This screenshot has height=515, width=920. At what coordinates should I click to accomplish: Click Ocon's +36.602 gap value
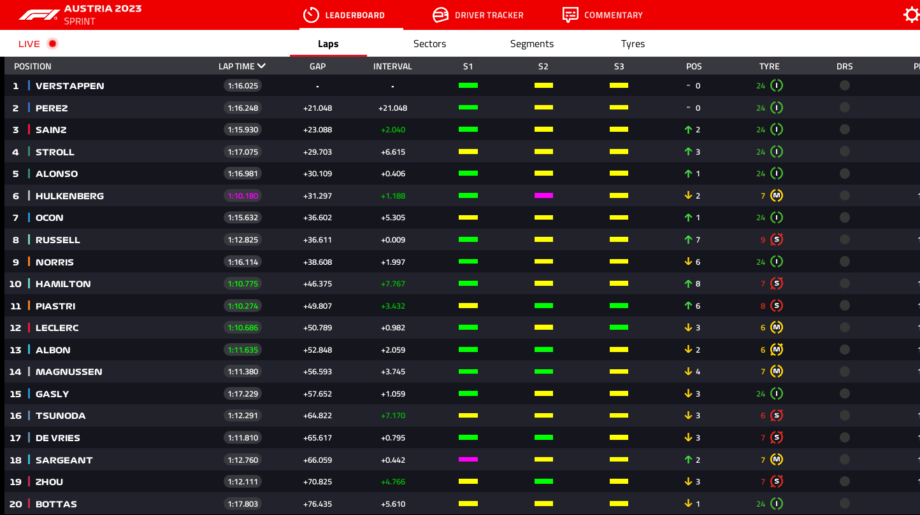click(317, 218)
